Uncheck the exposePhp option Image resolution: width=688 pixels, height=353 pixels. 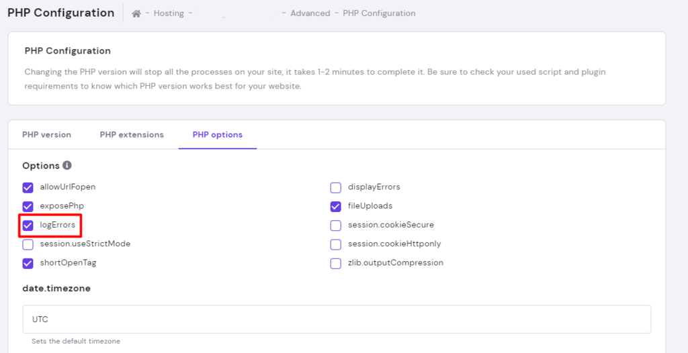click(28, 206)
